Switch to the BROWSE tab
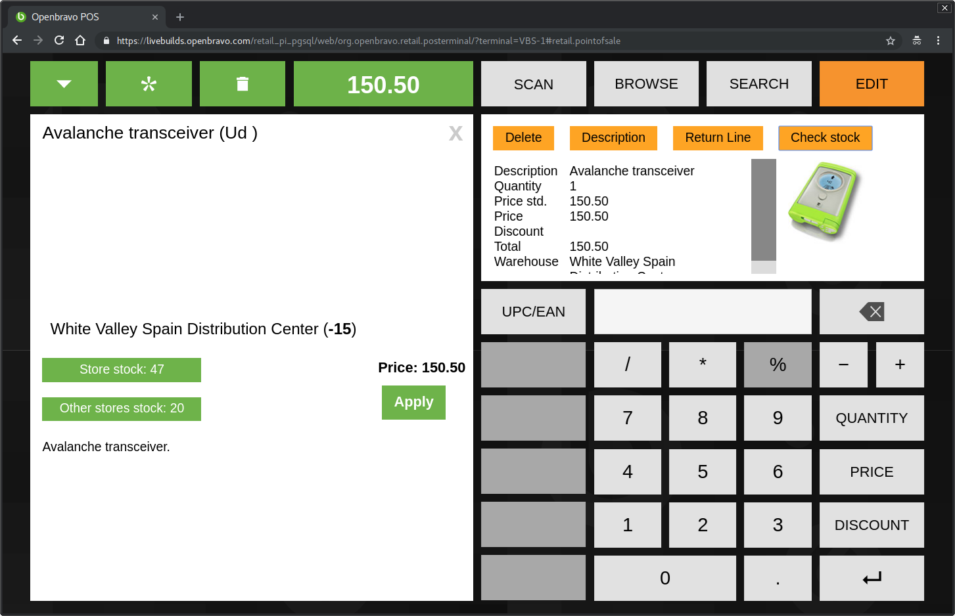 [646, 84]
